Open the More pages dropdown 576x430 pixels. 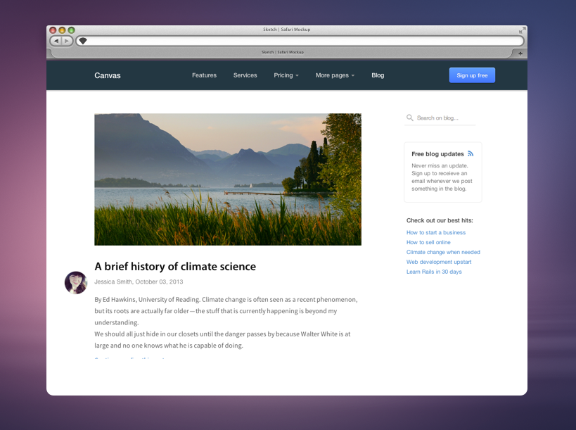tap(335, 75)
